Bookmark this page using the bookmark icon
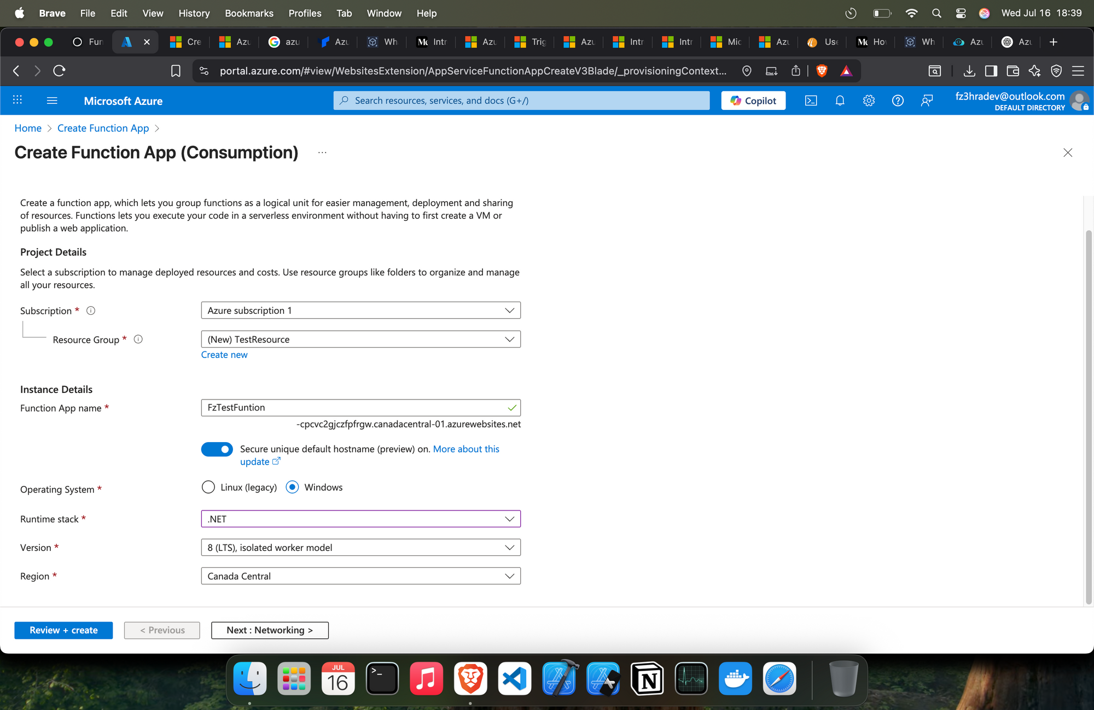Viewport: 1094px width, 710px height. [x=176, y=71]
